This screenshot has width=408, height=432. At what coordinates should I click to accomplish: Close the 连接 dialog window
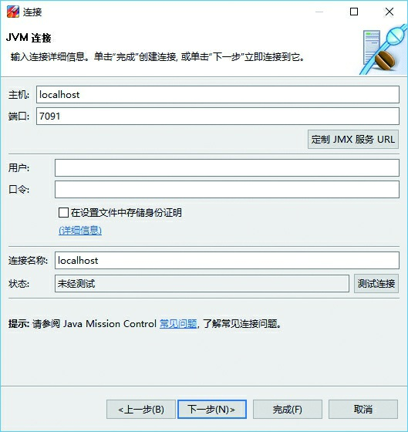point(389,12)
